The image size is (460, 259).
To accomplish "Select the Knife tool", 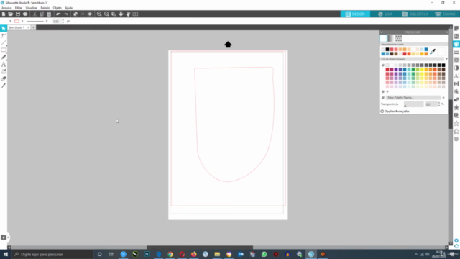I will point(4,86).
